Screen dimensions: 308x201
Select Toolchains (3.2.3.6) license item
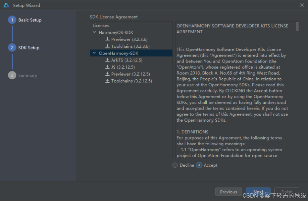pyautogui.click(x=131, y=46)
